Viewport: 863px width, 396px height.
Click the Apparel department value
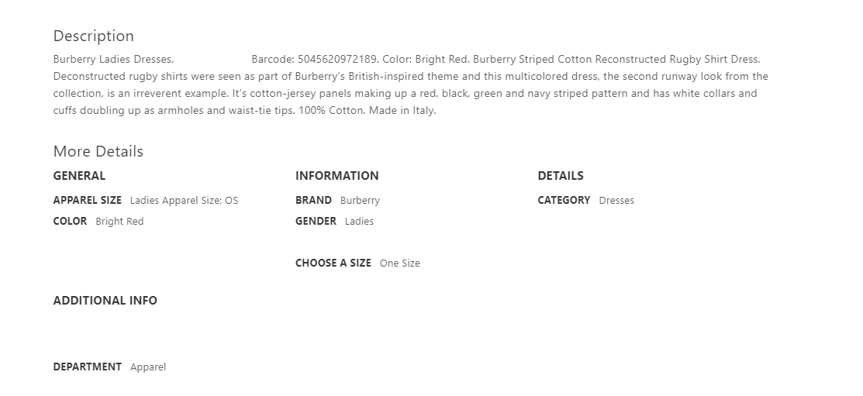[147, 367]
